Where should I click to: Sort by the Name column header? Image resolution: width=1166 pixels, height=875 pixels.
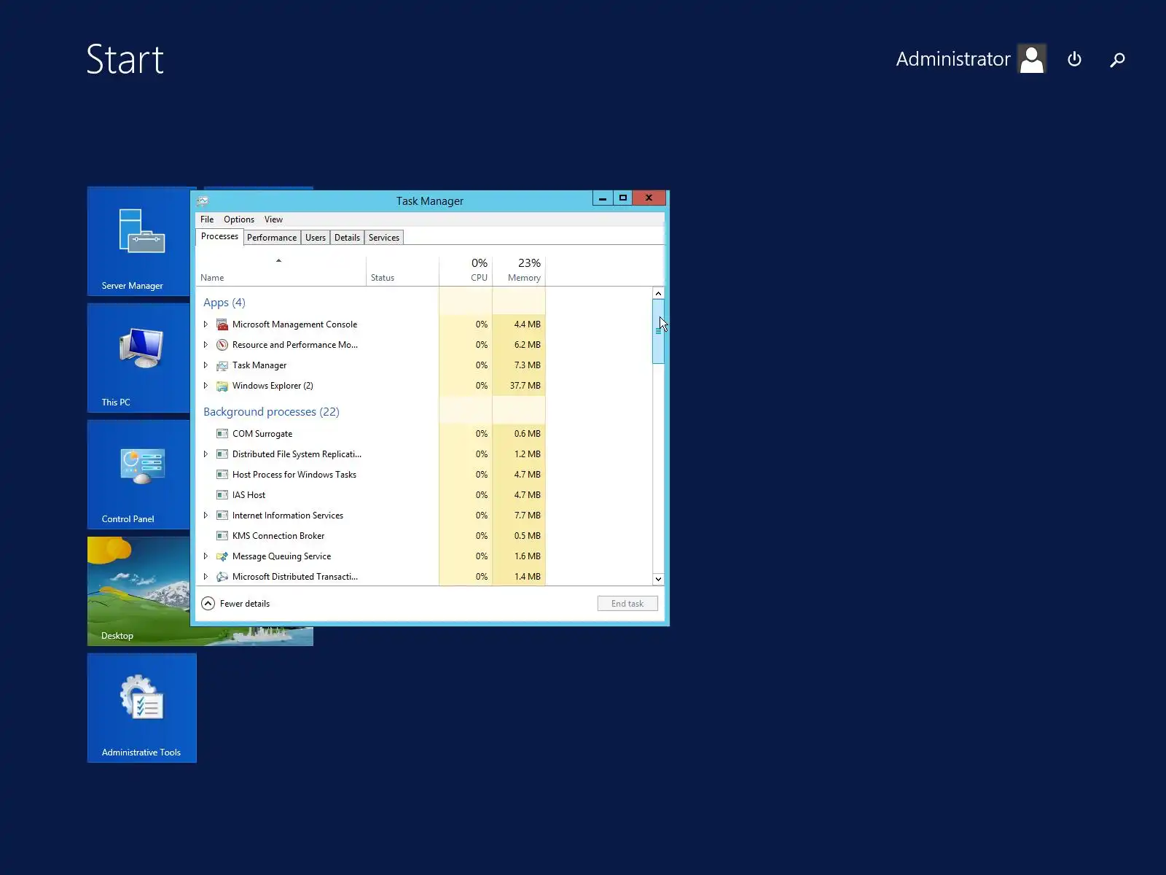click(x=281, y=271)
